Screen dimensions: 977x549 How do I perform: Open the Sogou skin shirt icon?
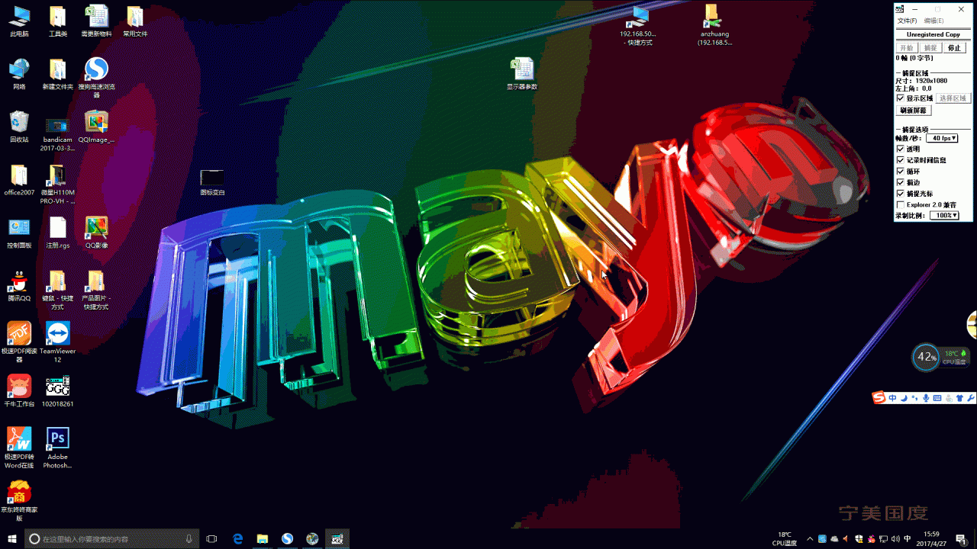(x=959, y=398)
